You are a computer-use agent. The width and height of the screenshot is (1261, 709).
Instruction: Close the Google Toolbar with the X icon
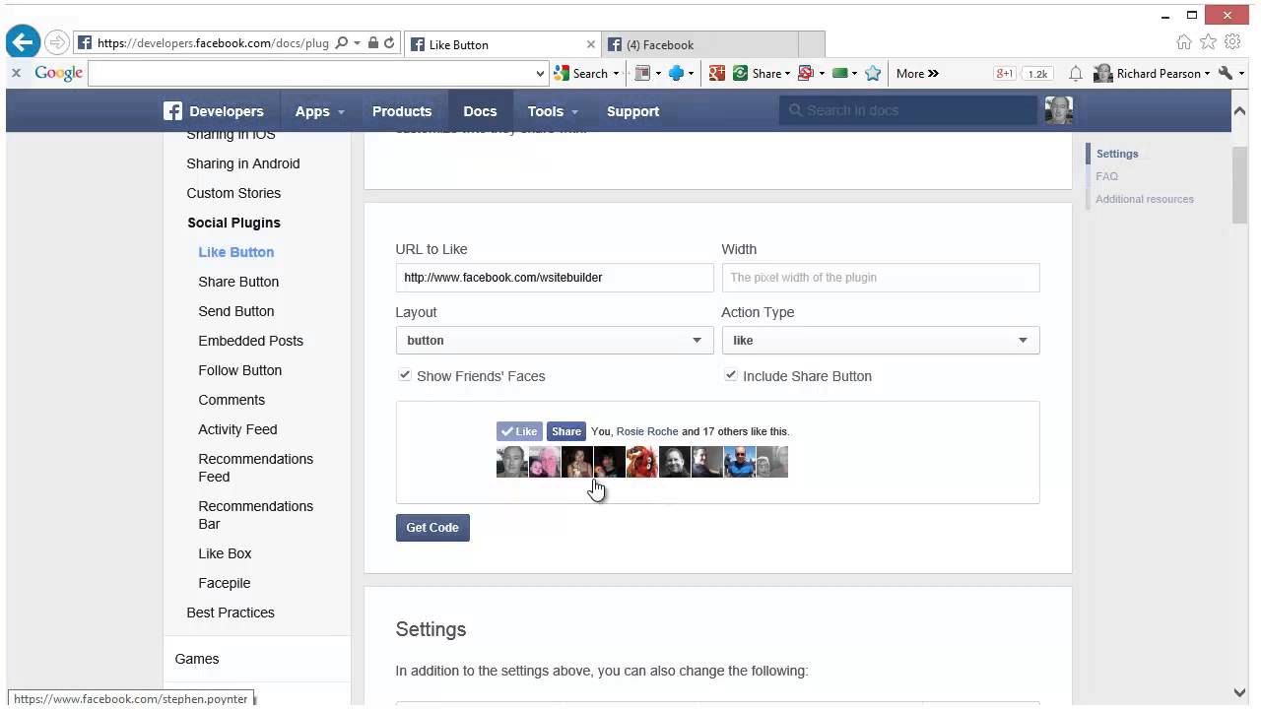click(16, 73)
